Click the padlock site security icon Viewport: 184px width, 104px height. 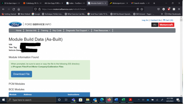[x=40, y=9]
